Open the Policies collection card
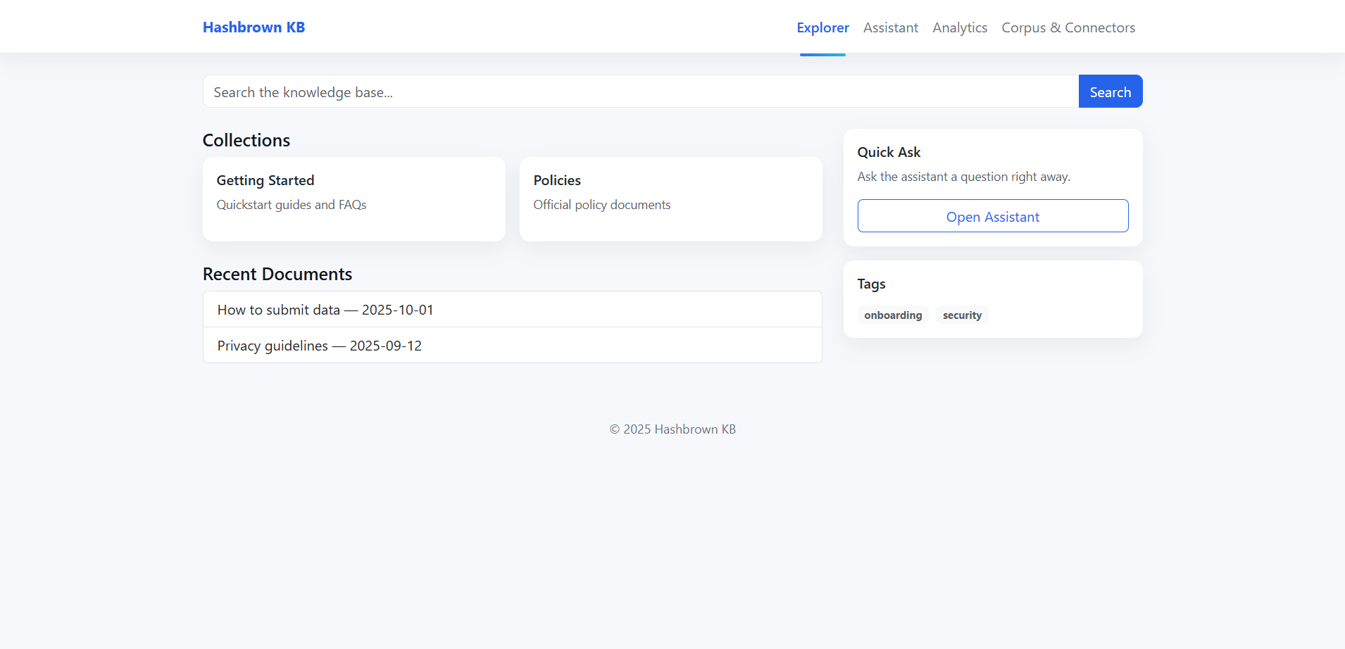Viewport: 1345px width, 649px height. tap(670, 199)
